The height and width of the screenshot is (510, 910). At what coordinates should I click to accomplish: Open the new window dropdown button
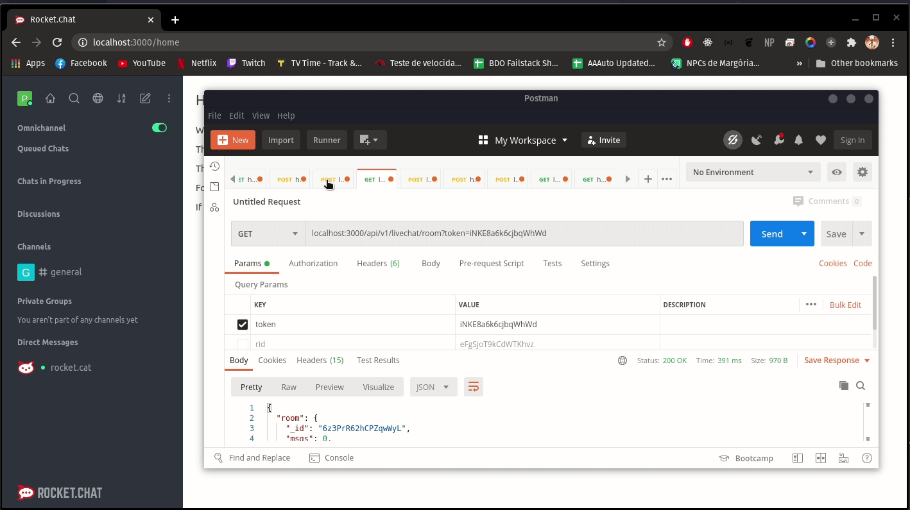pos(369,140)
